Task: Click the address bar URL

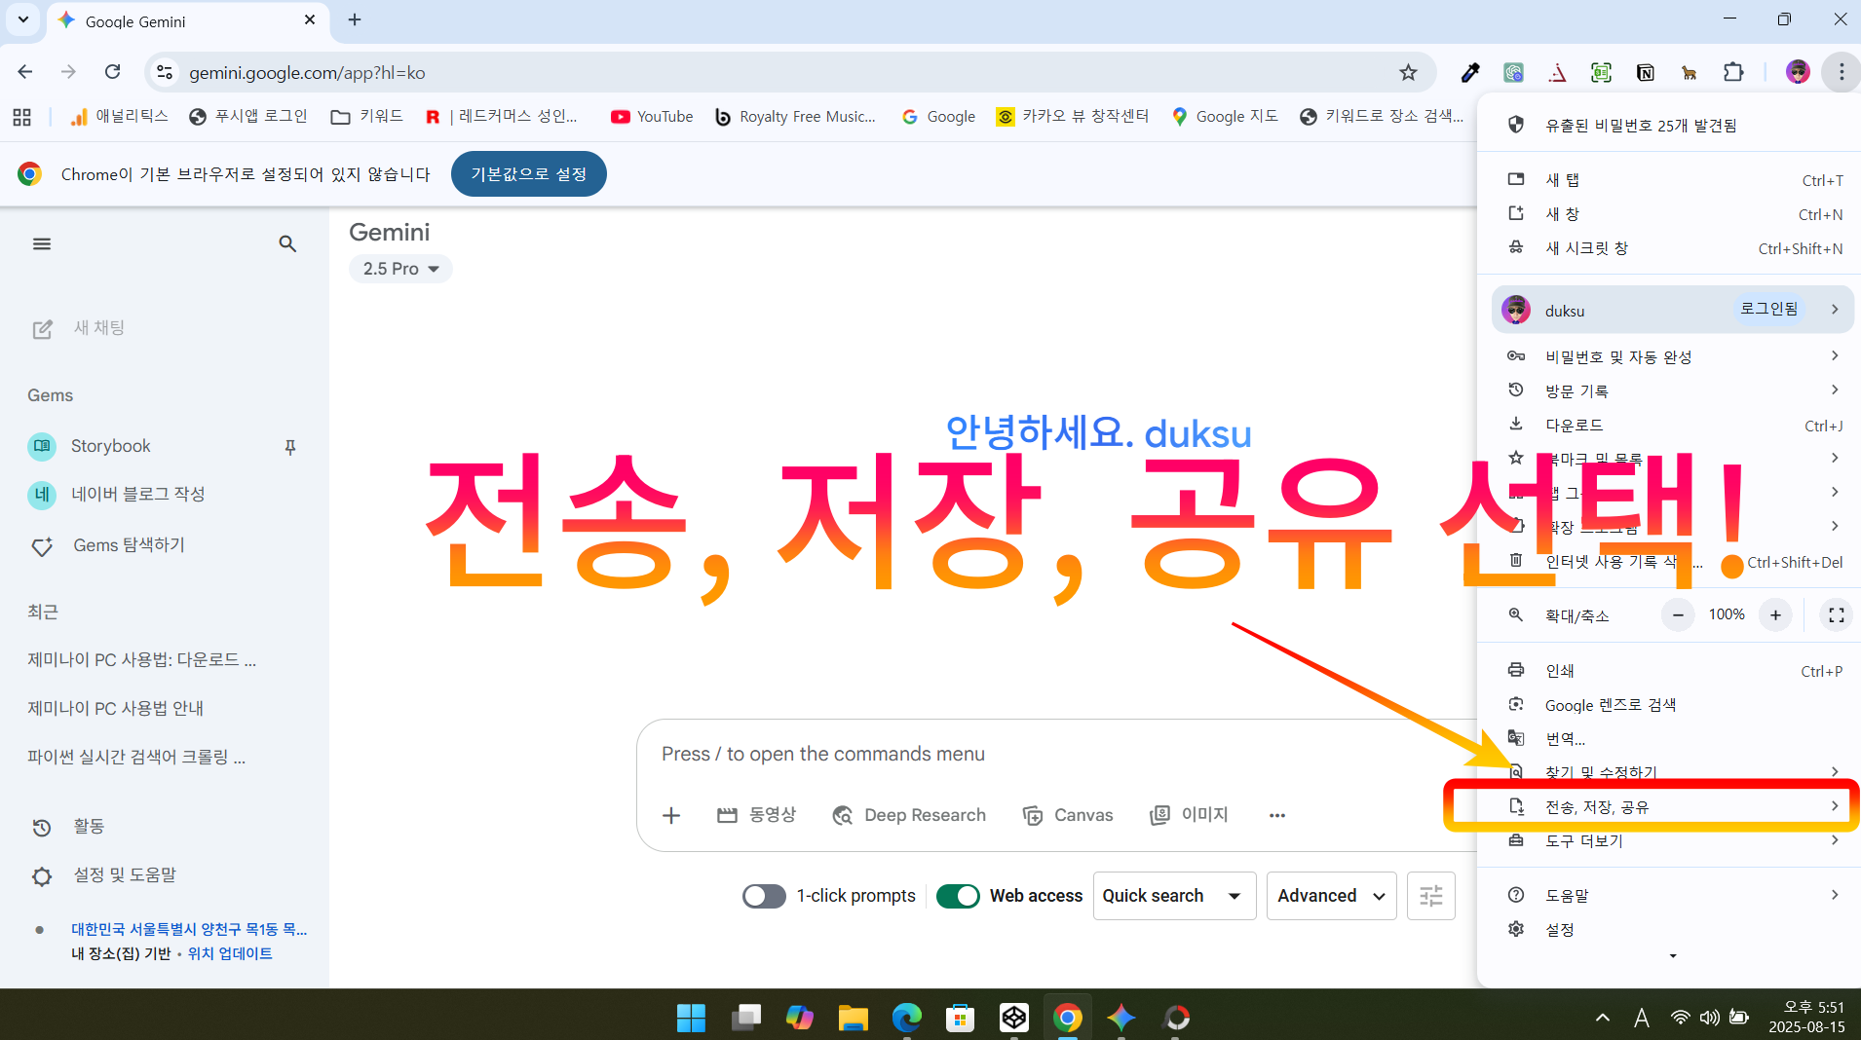Action: click(307, 73)
